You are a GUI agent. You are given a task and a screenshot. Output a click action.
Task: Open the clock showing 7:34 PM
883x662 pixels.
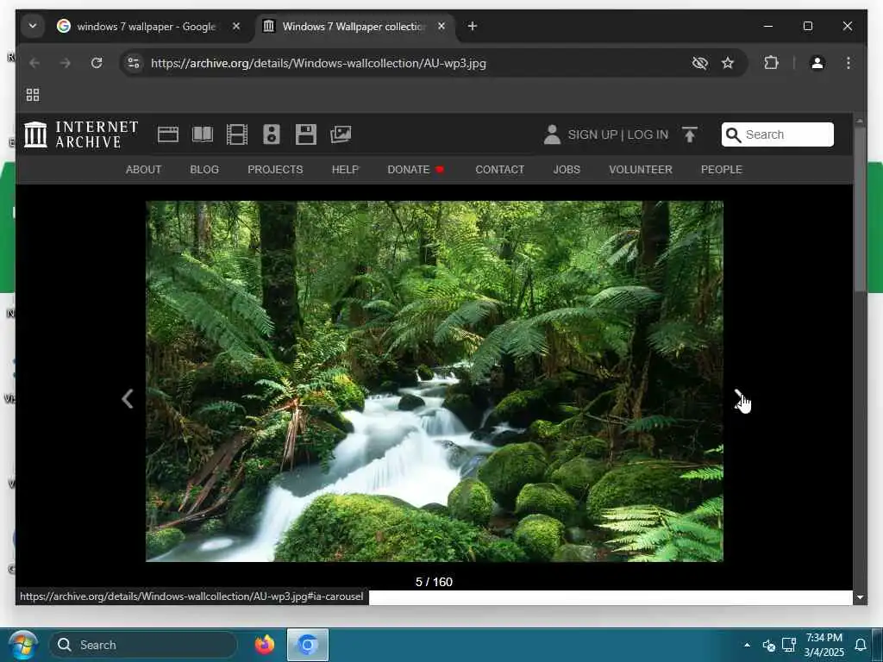[x=824, y=645]
